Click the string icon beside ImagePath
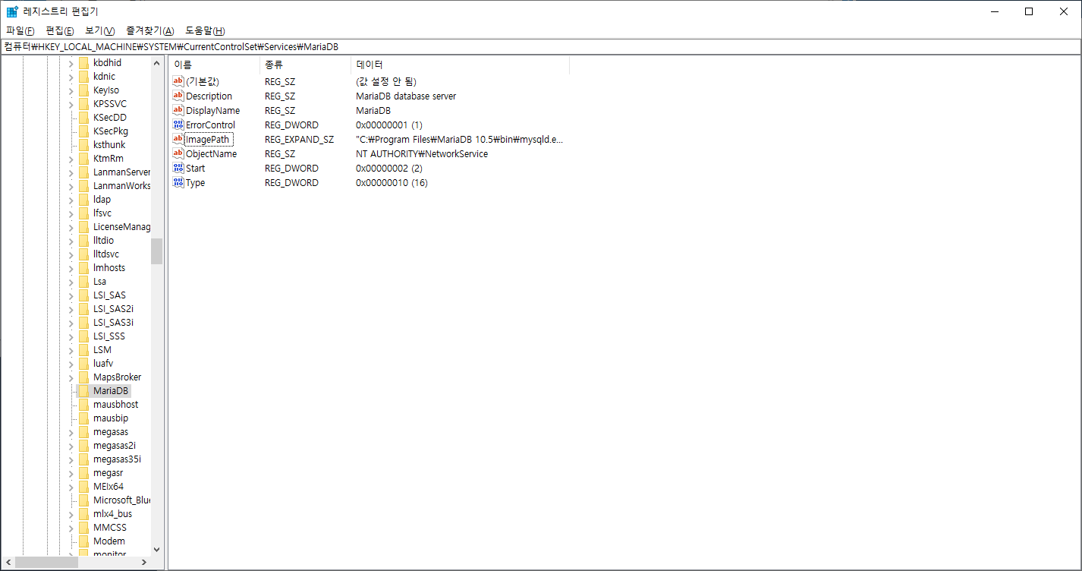Image resolution: width=1082 pixels, height=571 pixels. [x=178, y=139]
